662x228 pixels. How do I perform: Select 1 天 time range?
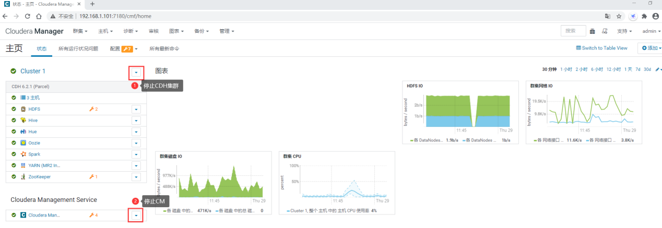pos(629,69)
